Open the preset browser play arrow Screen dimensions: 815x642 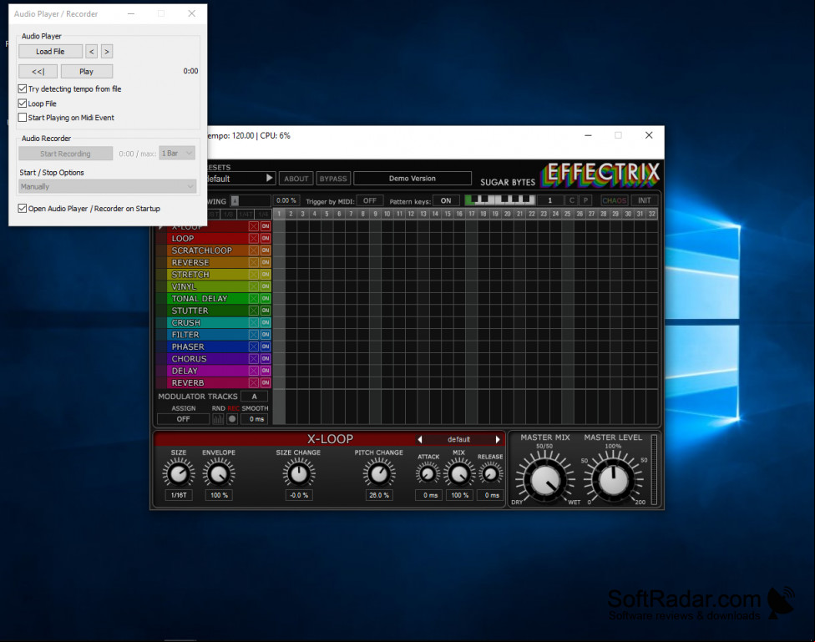[269, 179]
